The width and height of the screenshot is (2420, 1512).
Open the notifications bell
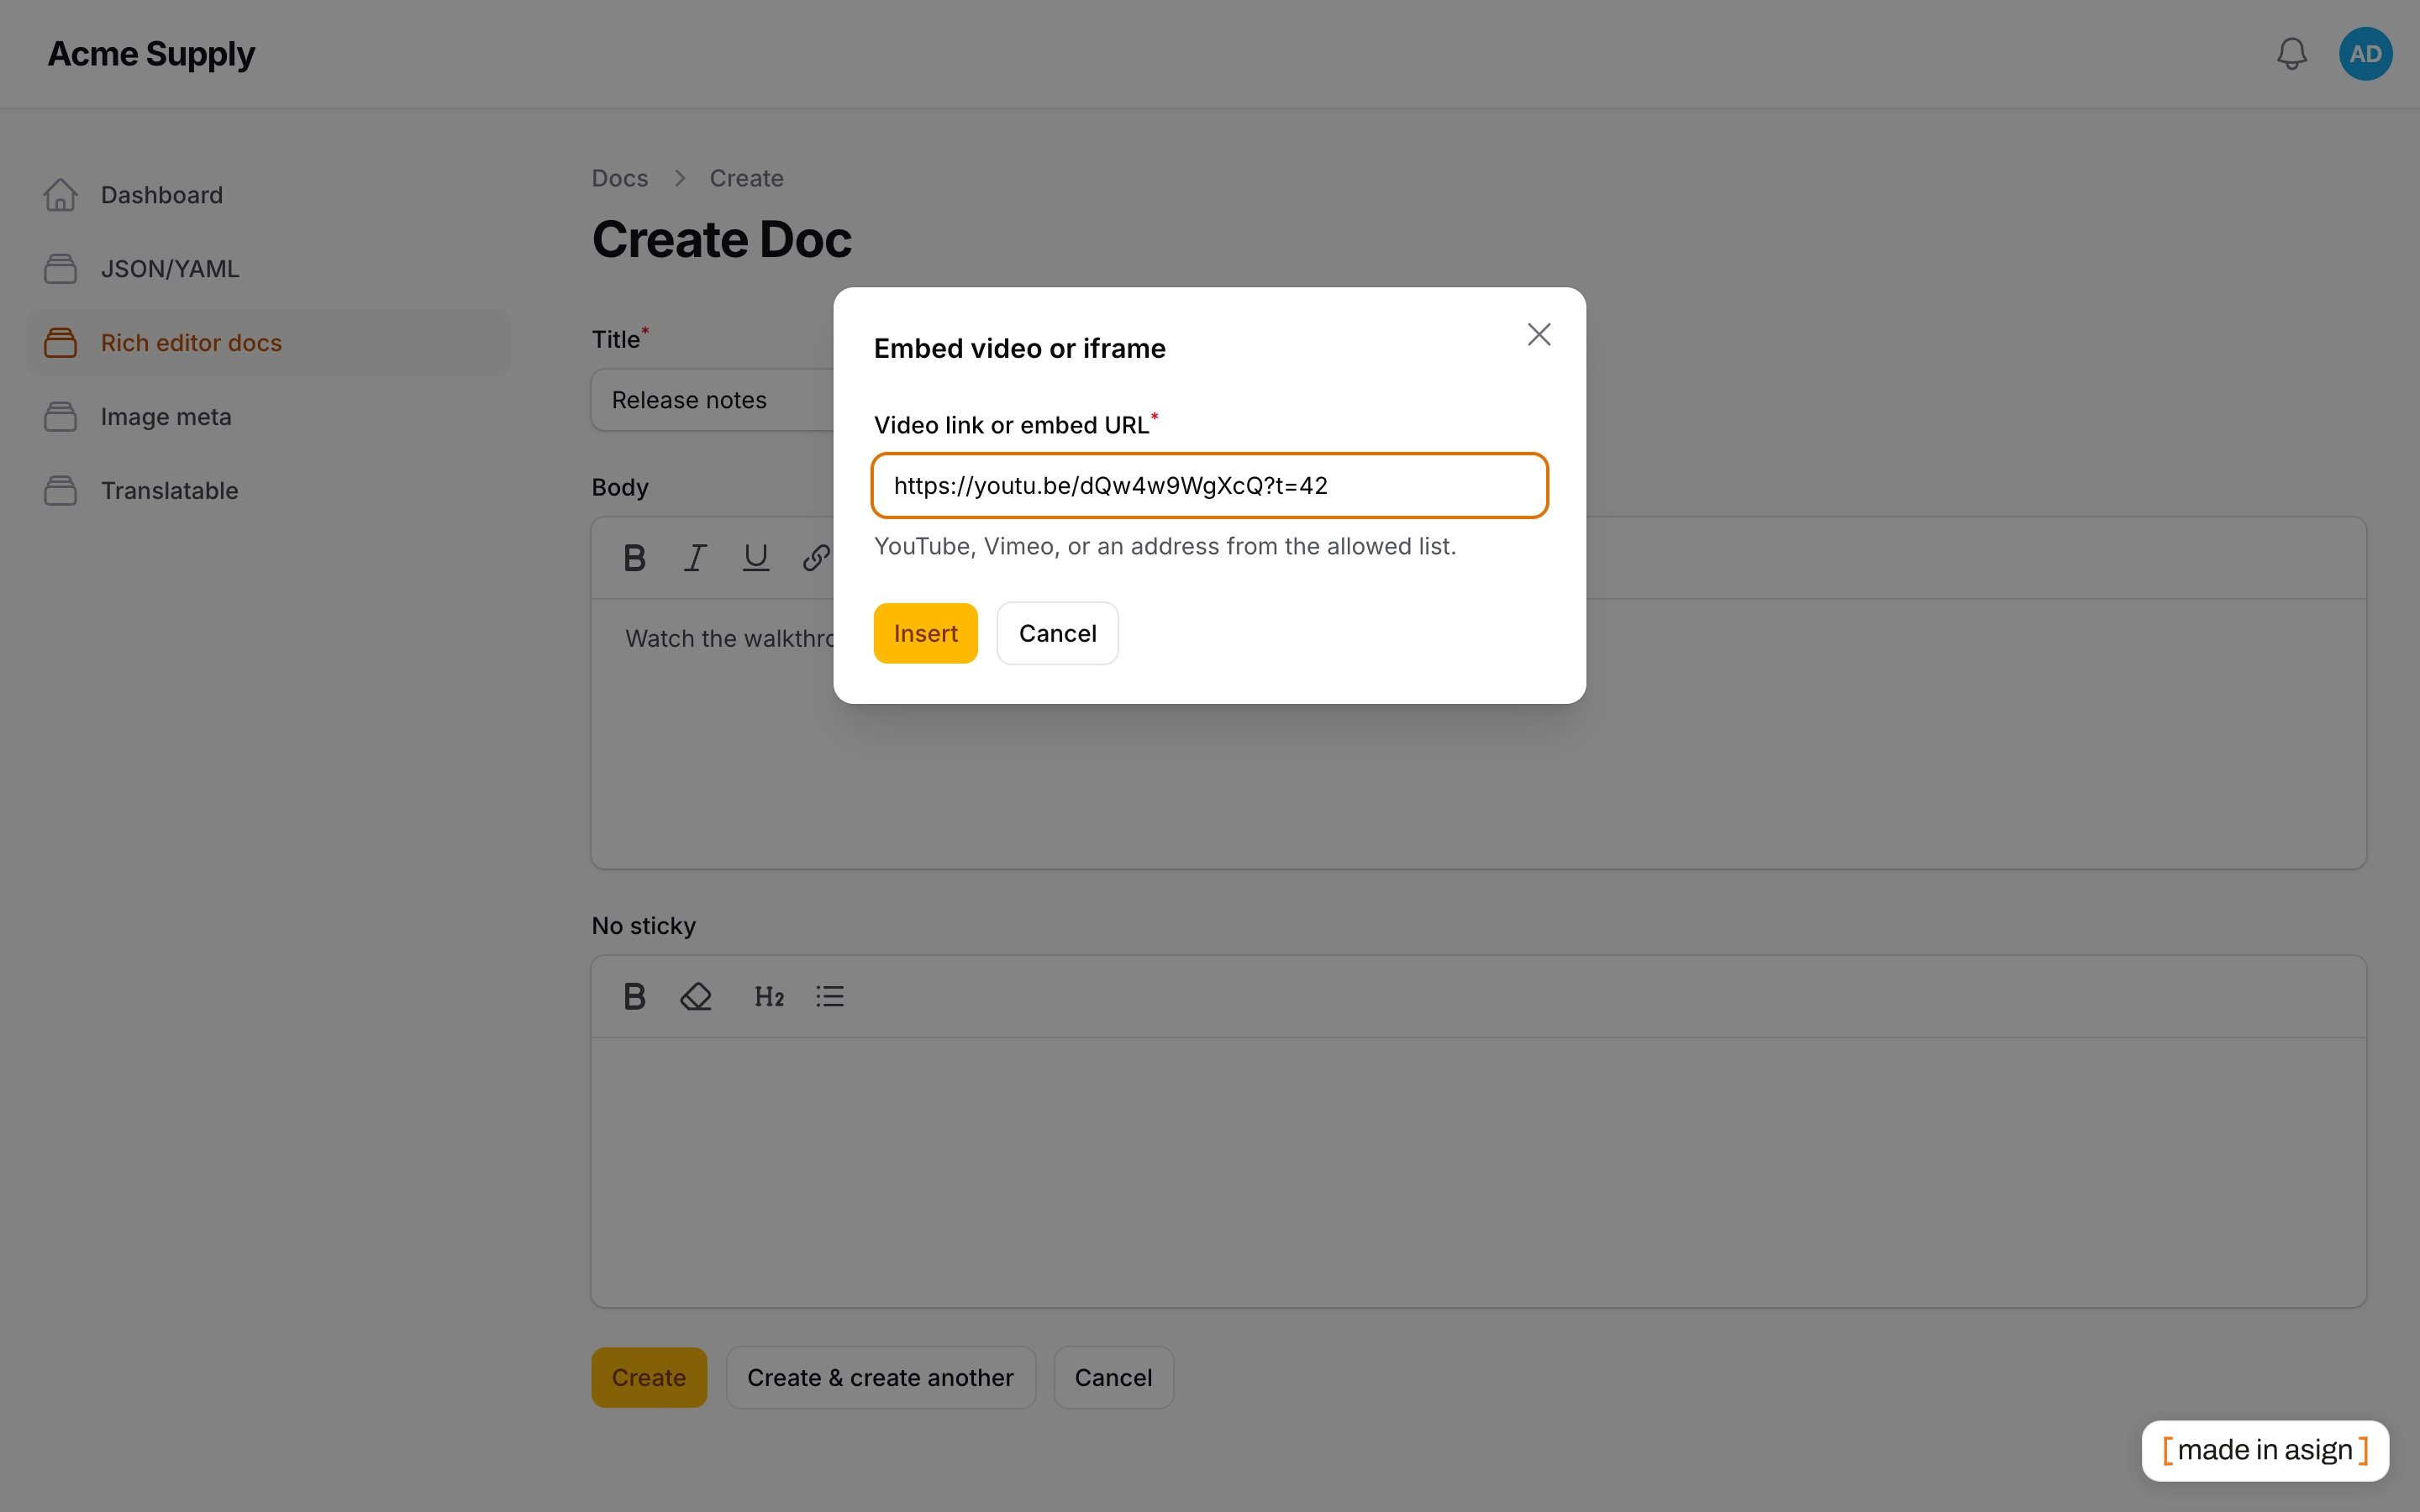point(2291,54)
